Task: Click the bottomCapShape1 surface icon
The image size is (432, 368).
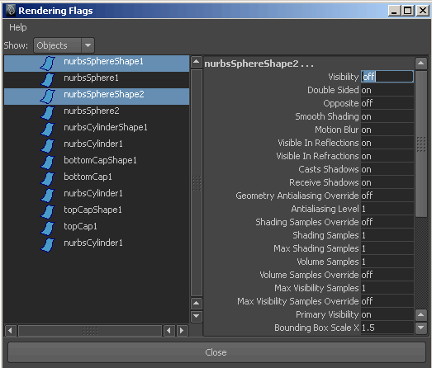Action: pyautogui.click(x=48, y=163)
